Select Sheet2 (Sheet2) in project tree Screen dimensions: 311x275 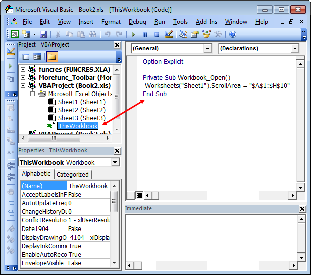[81, 110]
